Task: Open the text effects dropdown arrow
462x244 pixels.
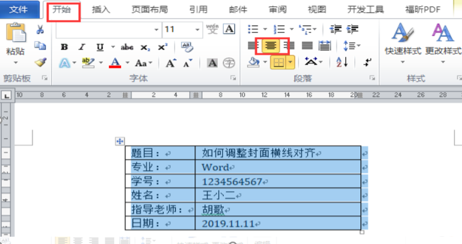Action: point(74,63)
